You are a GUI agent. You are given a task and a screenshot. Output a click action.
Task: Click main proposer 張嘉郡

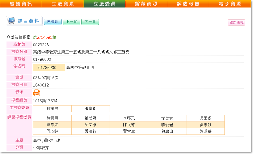click(x=91, y=109)
